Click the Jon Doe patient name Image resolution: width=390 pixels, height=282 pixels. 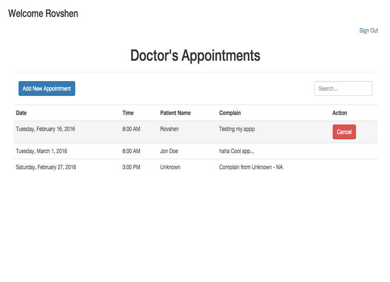(169, 151)
